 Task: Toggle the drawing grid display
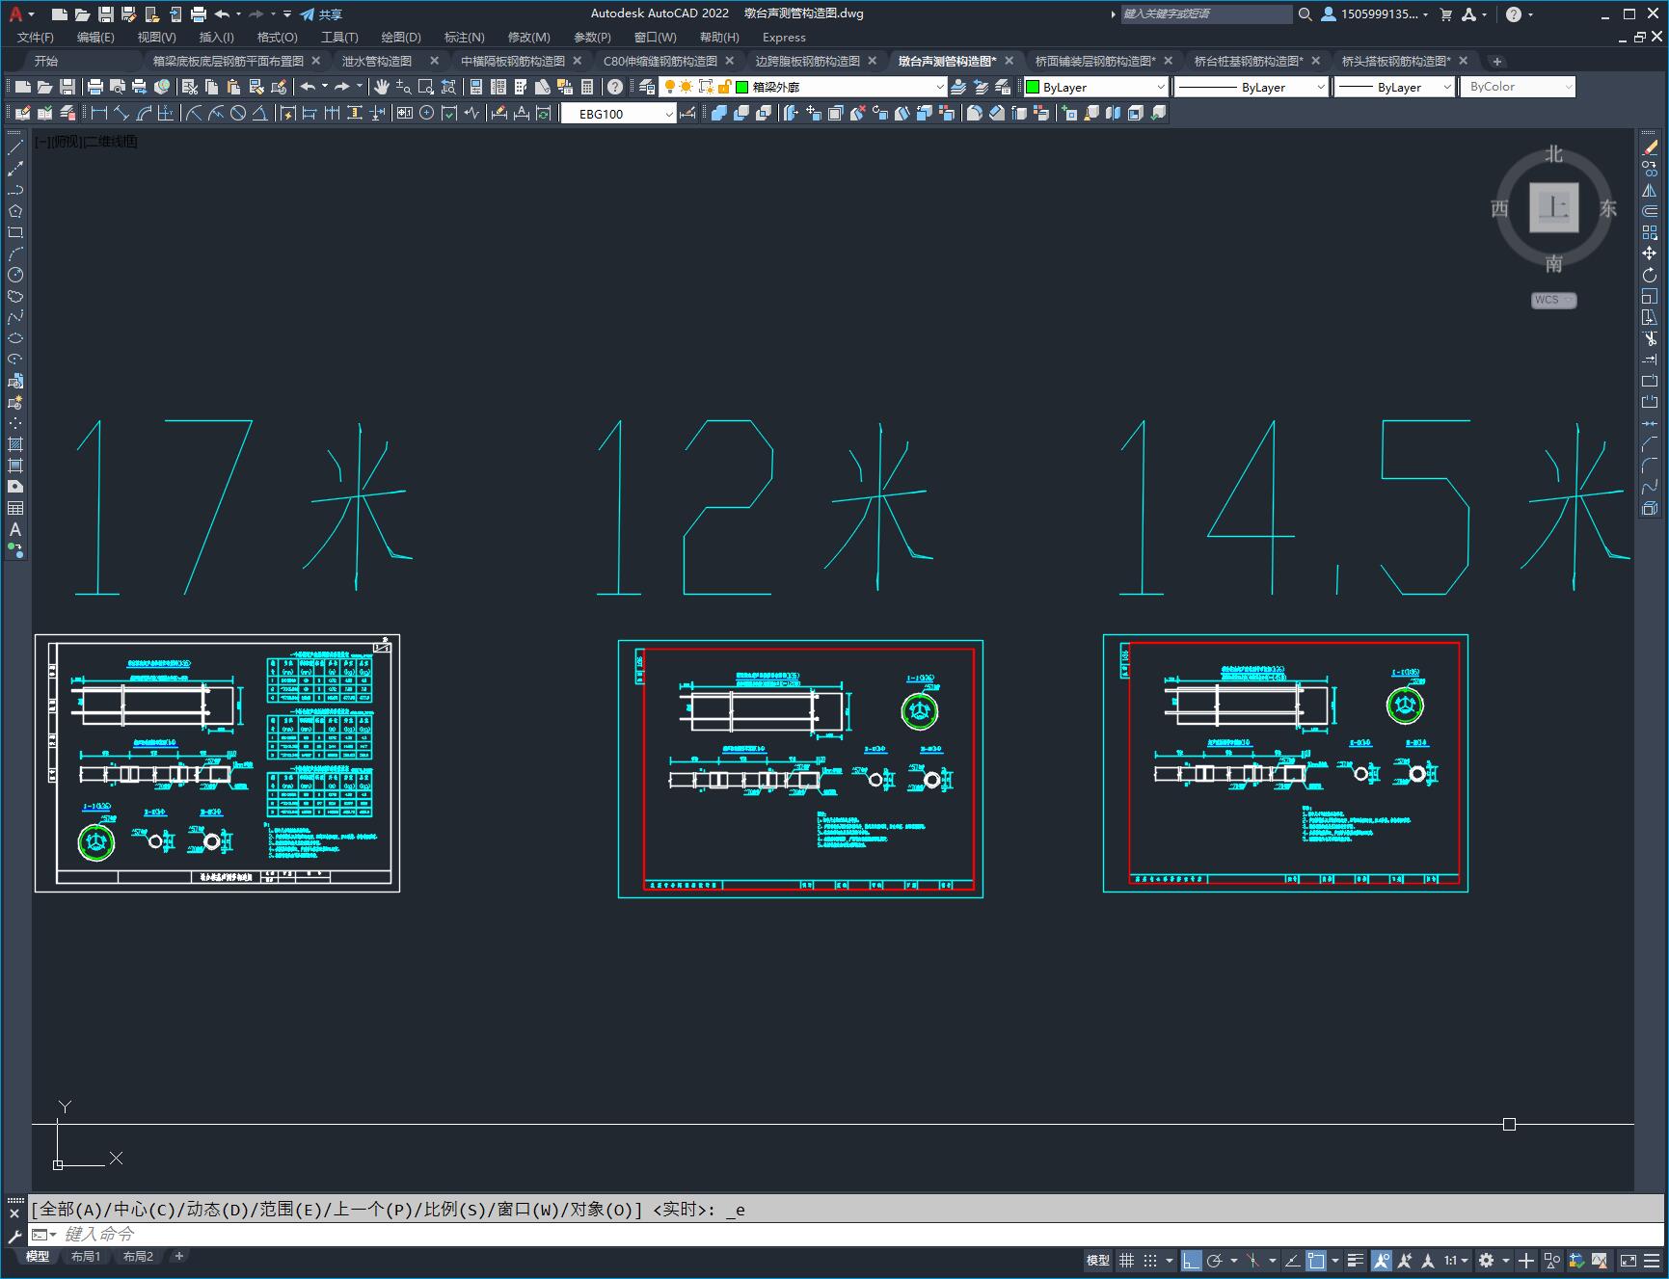(1126, 1260)
